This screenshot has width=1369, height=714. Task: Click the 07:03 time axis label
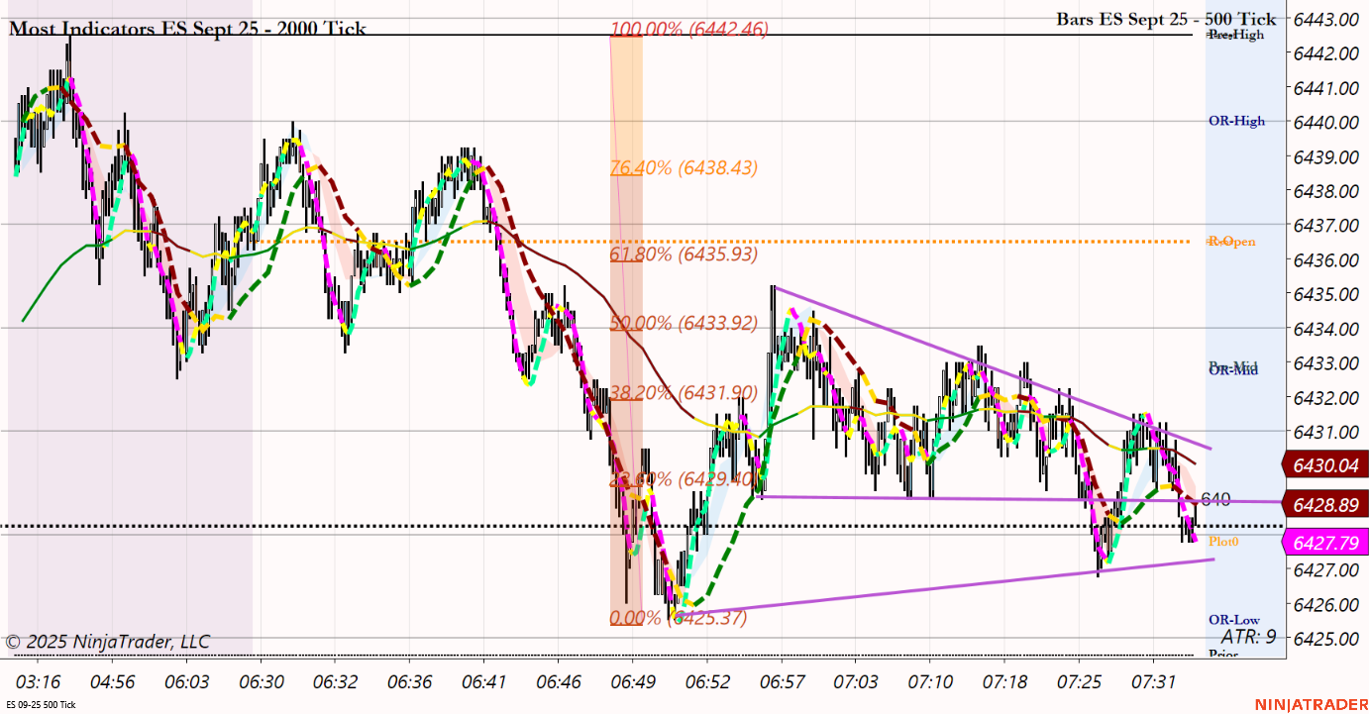855,682
